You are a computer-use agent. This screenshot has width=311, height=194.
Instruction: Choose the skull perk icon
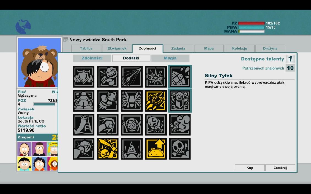(x=180, y=149)
